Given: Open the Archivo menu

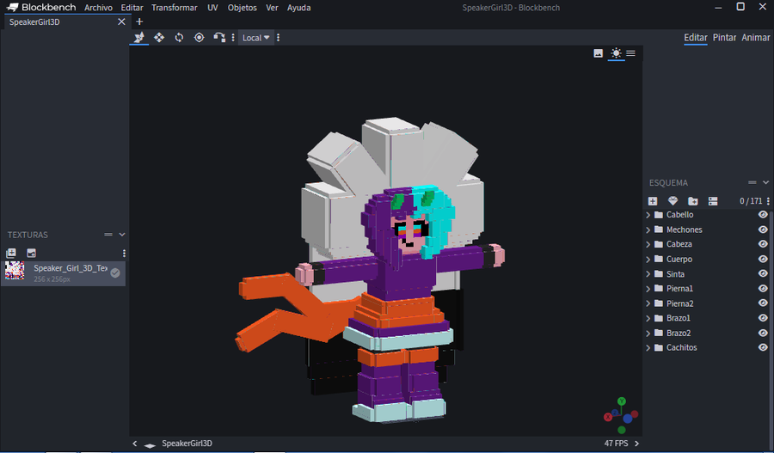Looking at the screenshot, I should 98,8.
